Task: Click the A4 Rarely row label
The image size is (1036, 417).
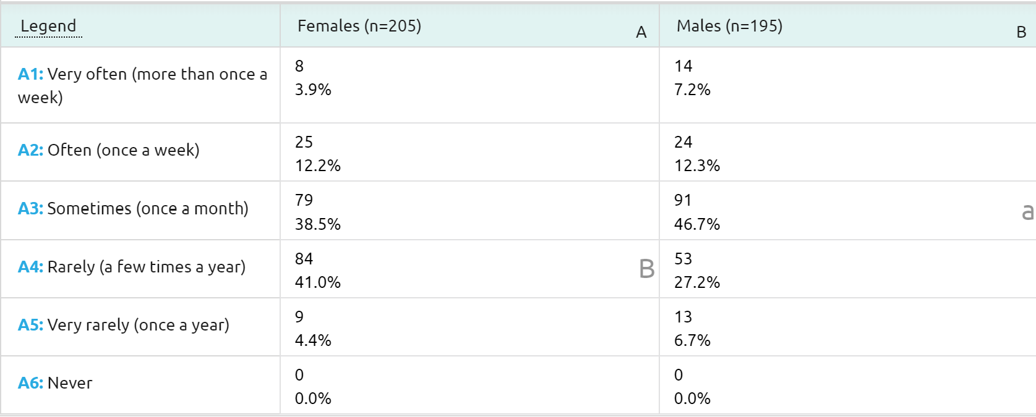Action: [x=132, y=267]
